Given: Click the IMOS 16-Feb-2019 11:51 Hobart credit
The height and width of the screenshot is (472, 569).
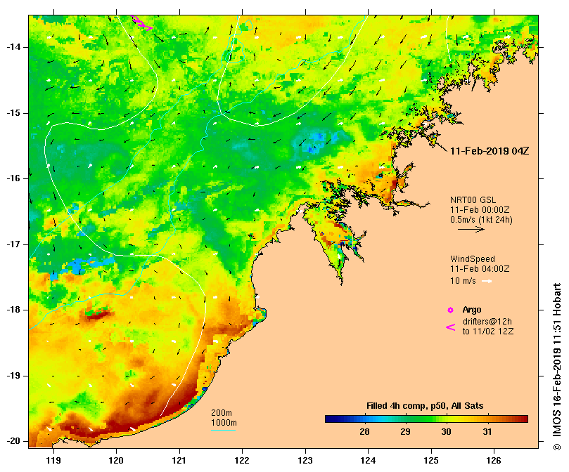Looking at the screenshot, I should click(557, 367).
